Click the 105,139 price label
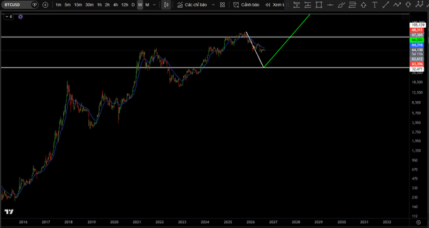Image resolution: width=429 pixels, height=228 pixels. [x=417, y=25]
